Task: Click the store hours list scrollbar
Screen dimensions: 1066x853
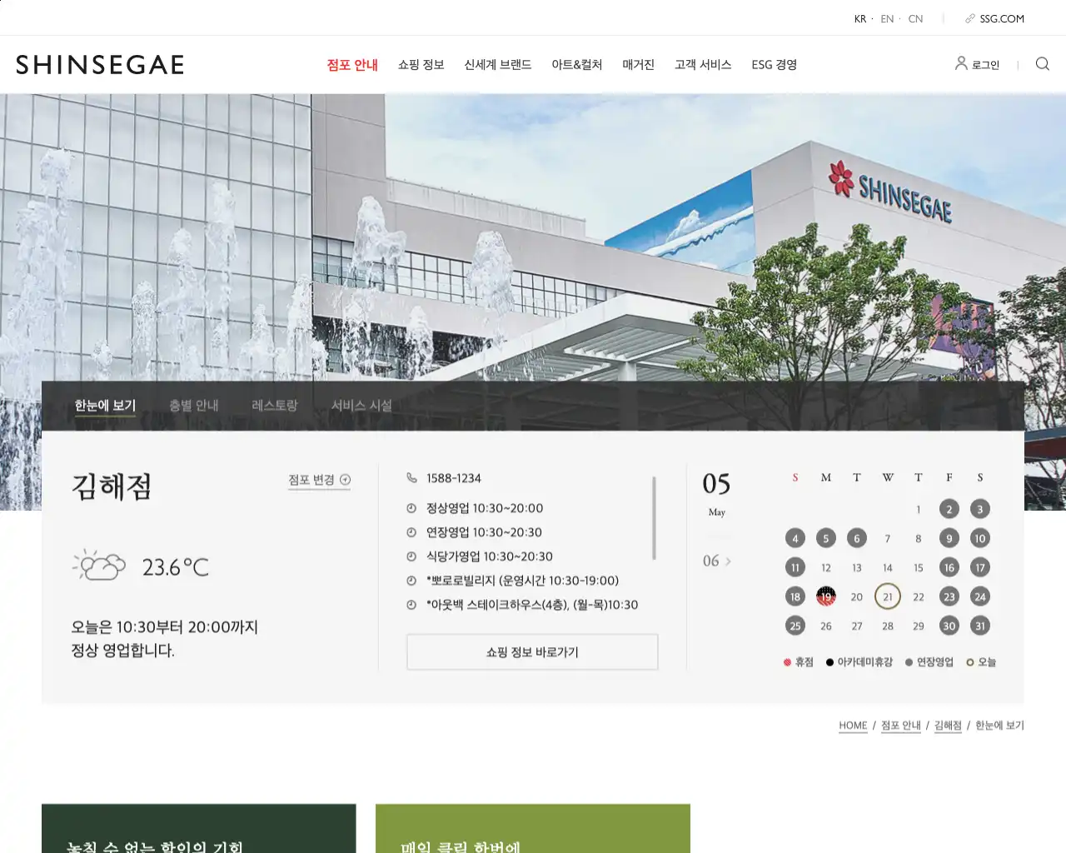Action: pos(654,518)
